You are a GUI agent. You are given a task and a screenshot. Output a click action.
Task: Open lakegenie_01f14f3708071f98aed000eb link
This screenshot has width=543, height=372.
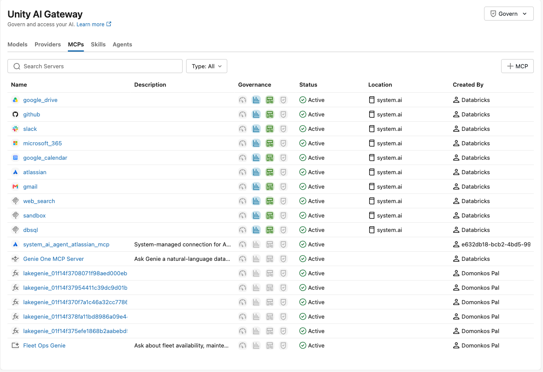click(x=75, y=273)
